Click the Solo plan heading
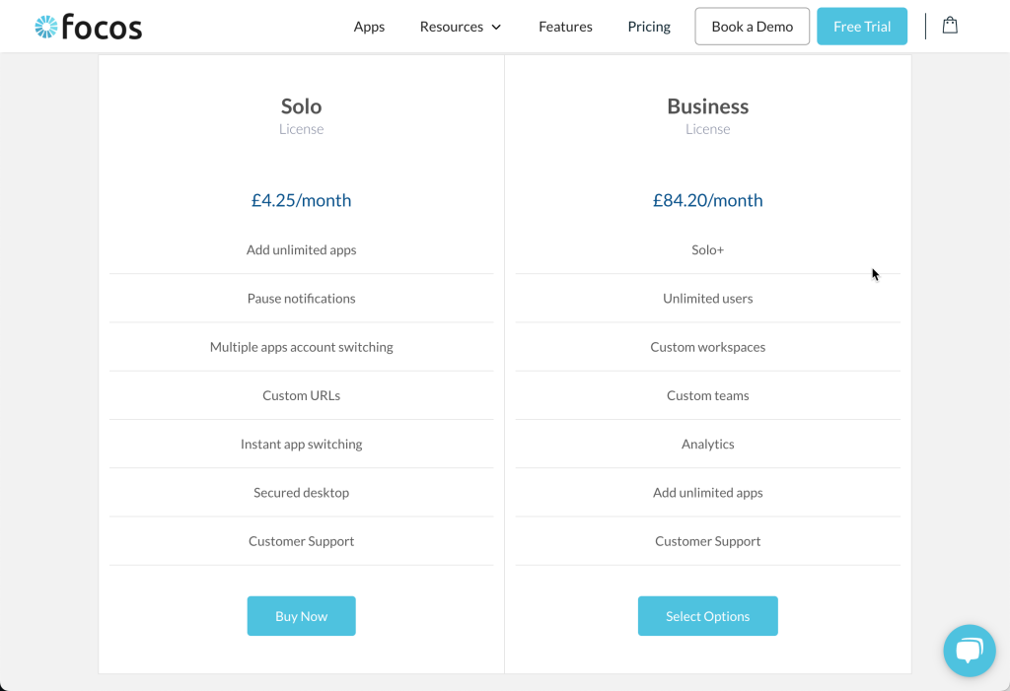 click(302, 105)
